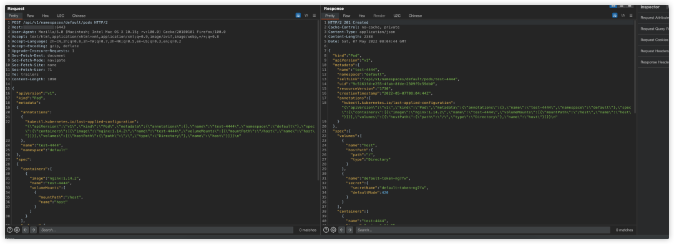Viewport: 674px width, 244px height.
Task: Click "mountPath":"/host" in Request body
Action: (61, 197)
